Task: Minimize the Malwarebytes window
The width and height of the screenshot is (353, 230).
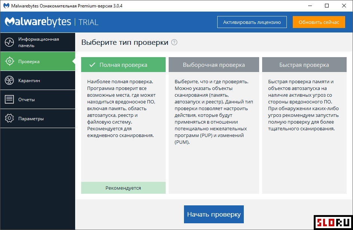Action: [x=310, y=6]
